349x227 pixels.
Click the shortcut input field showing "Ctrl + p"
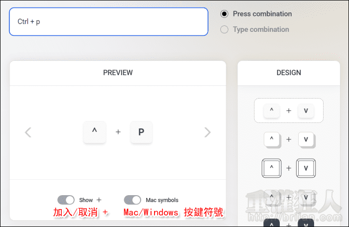(108, 22)
